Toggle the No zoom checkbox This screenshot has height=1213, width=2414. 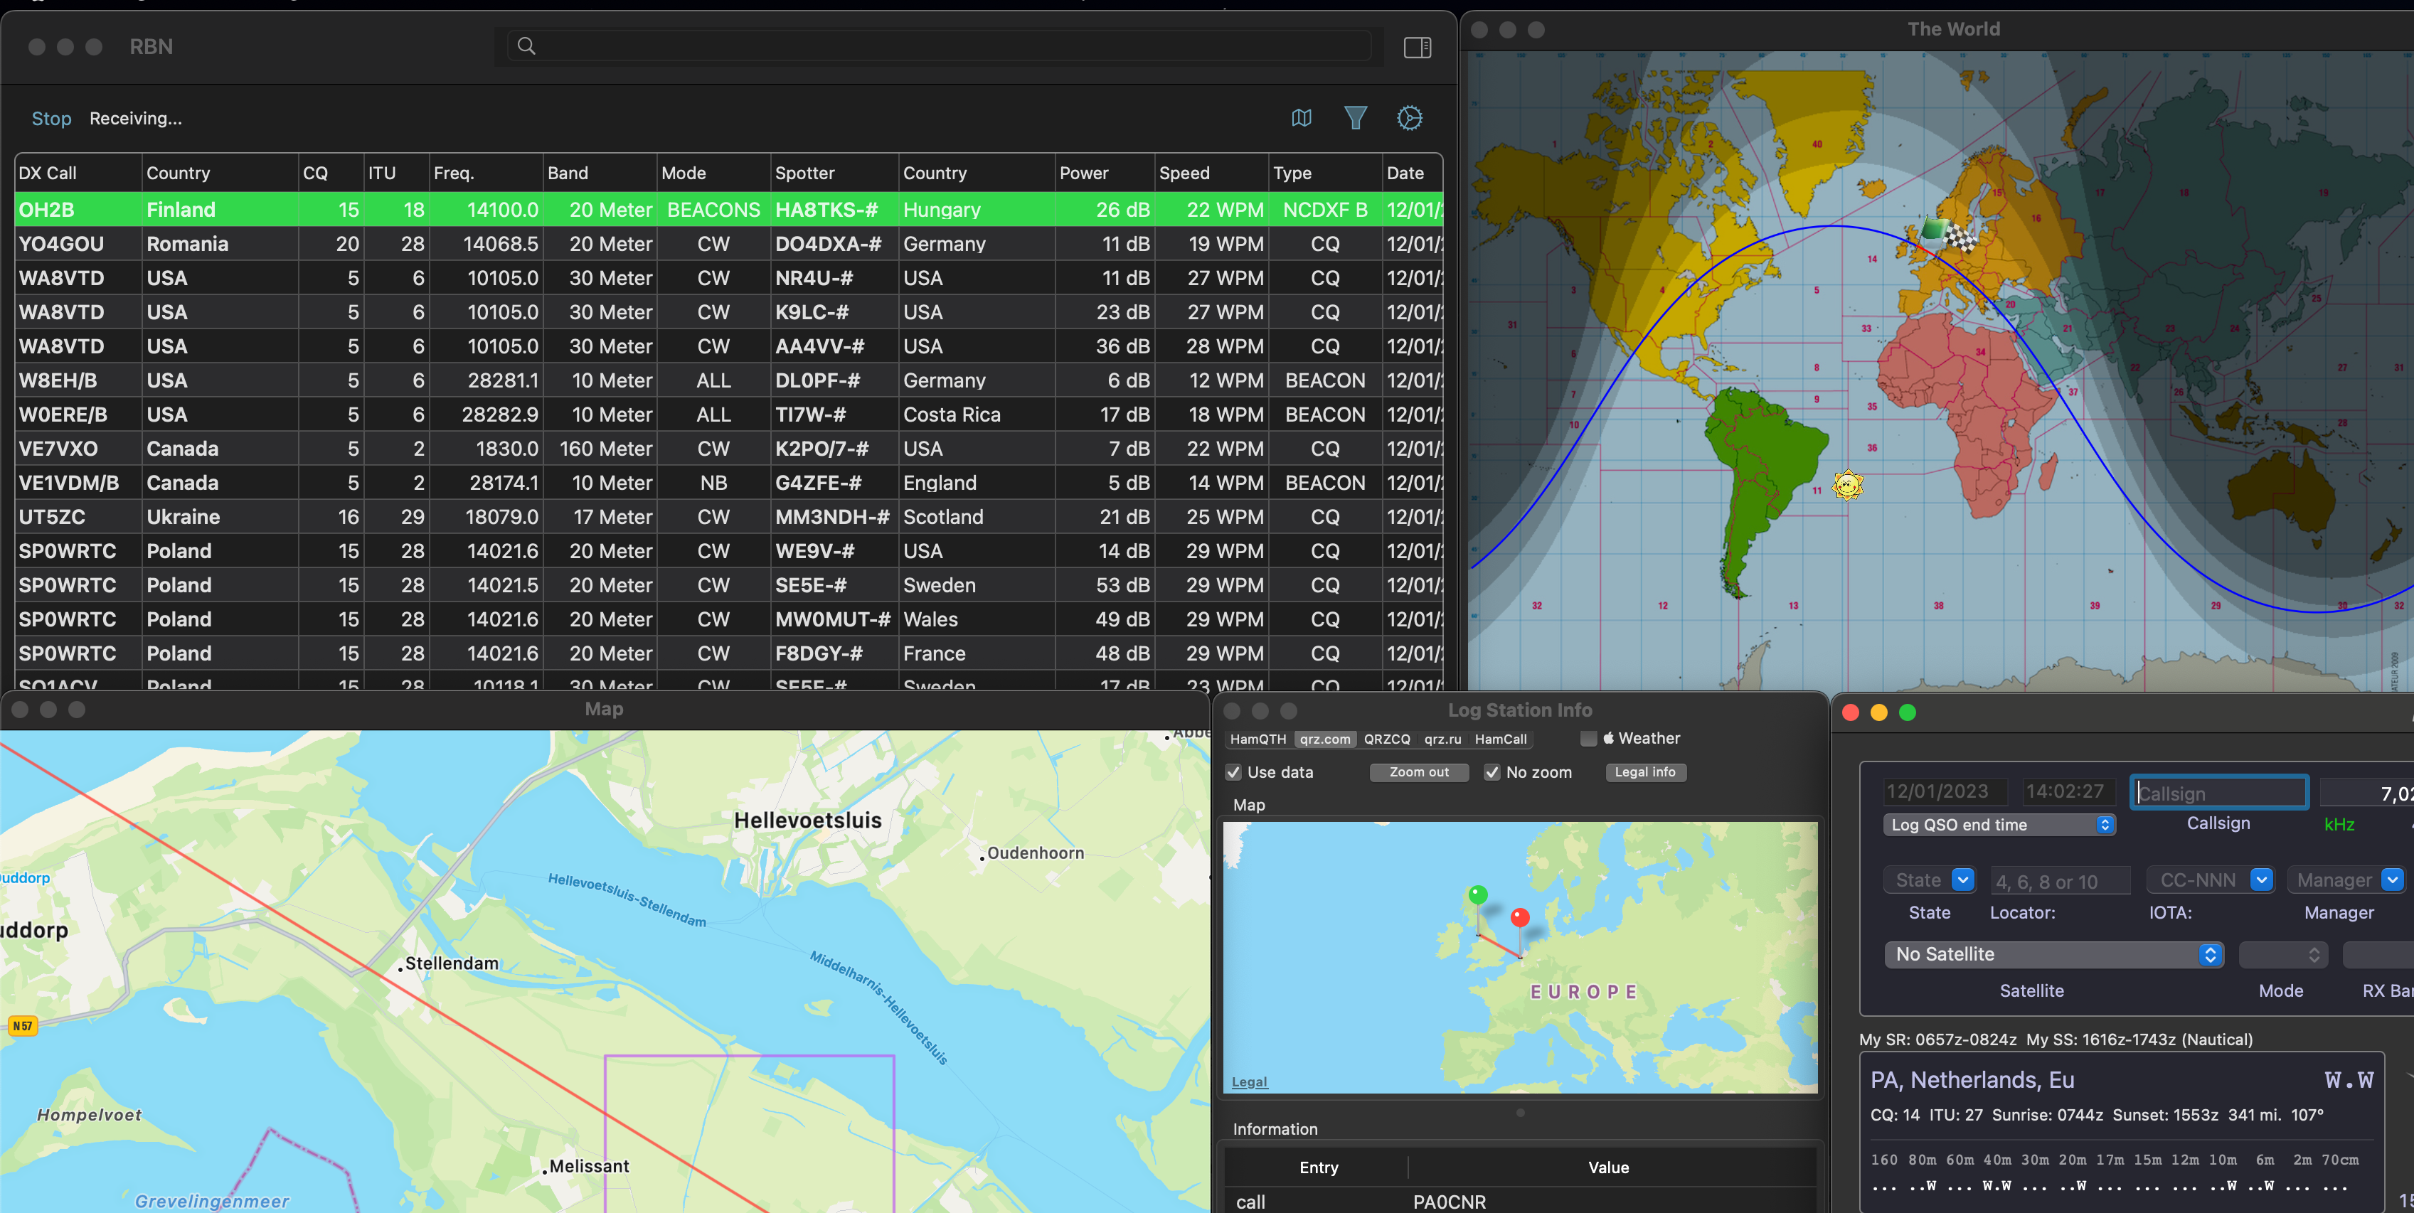[1492, 772]
